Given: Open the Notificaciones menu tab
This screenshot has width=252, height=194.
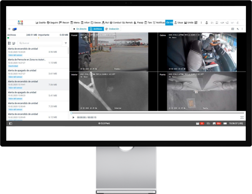Looking at the screenshot, I should click(x=159, y=23).
